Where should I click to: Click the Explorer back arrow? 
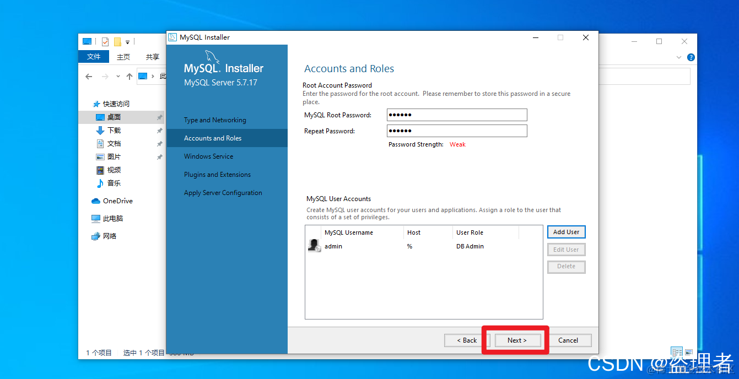(x=89, y=77)
